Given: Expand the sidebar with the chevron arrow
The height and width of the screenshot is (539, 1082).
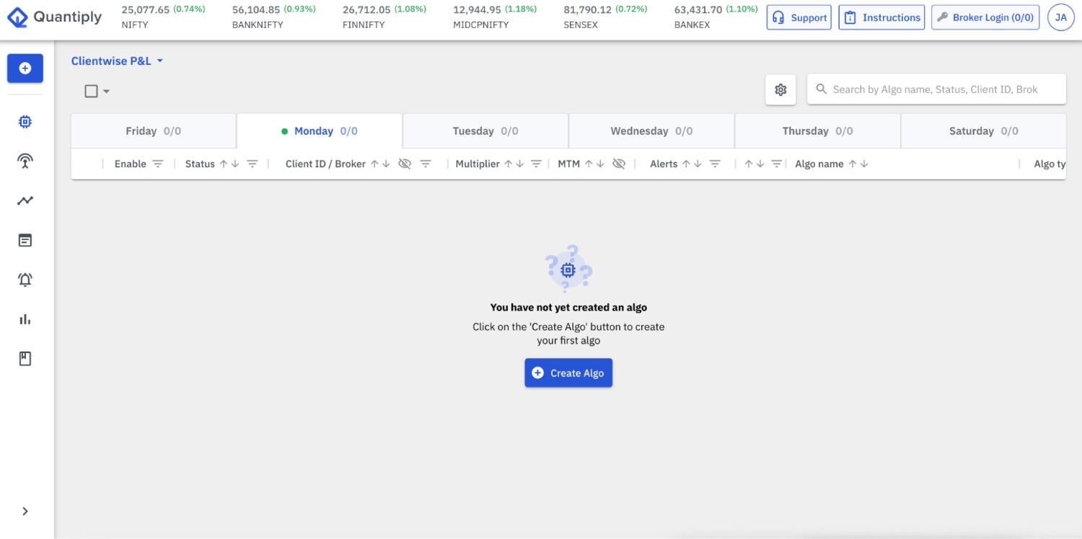Looking at the screenshot, I should pos(25,512).
